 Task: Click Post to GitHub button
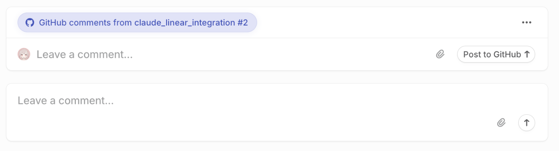[x=496, y=54]
